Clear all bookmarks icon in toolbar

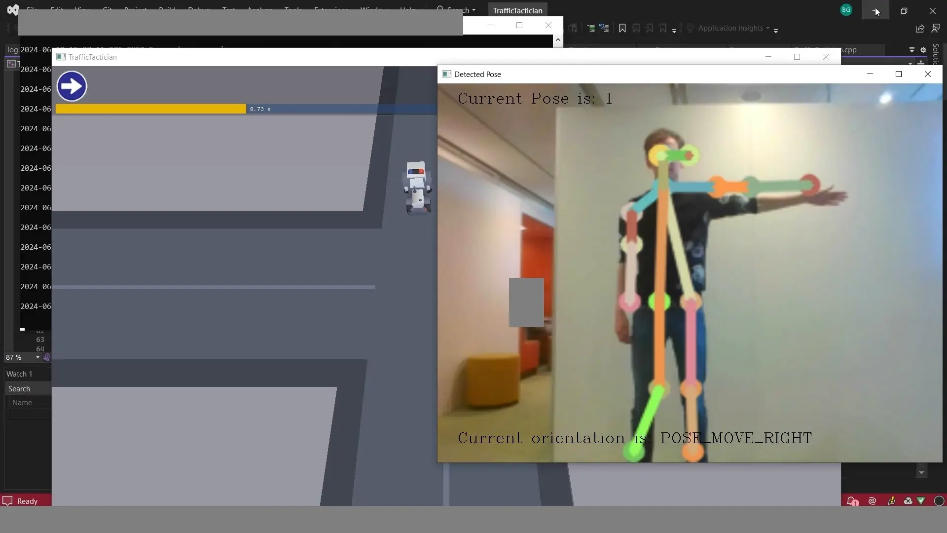click(x=662, y=29)
